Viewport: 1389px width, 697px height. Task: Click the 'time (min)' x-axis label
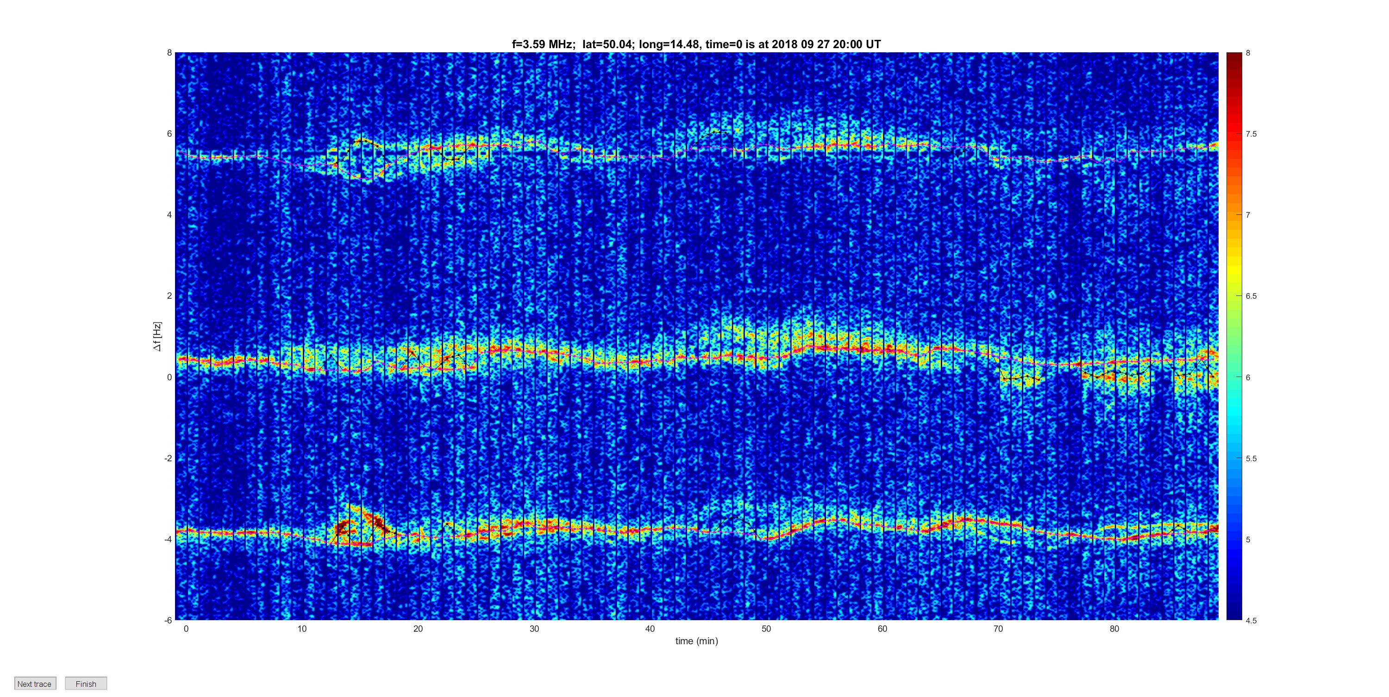point(697,641)
